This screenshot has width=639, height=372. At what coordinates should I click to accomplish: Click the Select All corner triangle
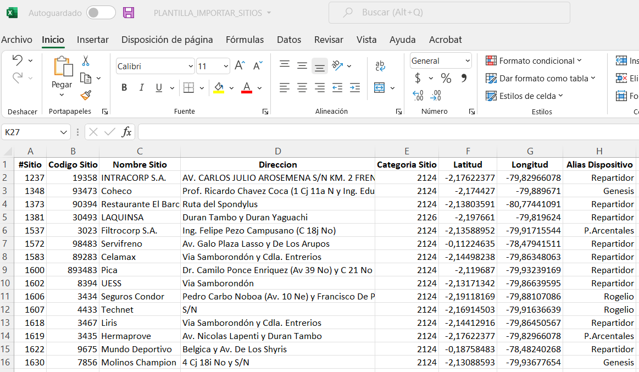coord(7,152)
